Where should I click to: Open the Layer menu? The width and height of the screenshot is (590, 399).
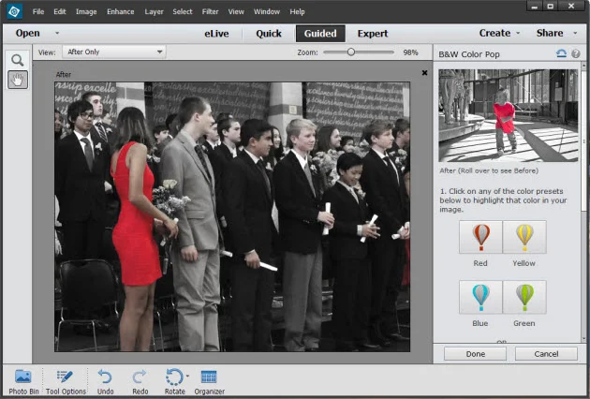[154, 11]
